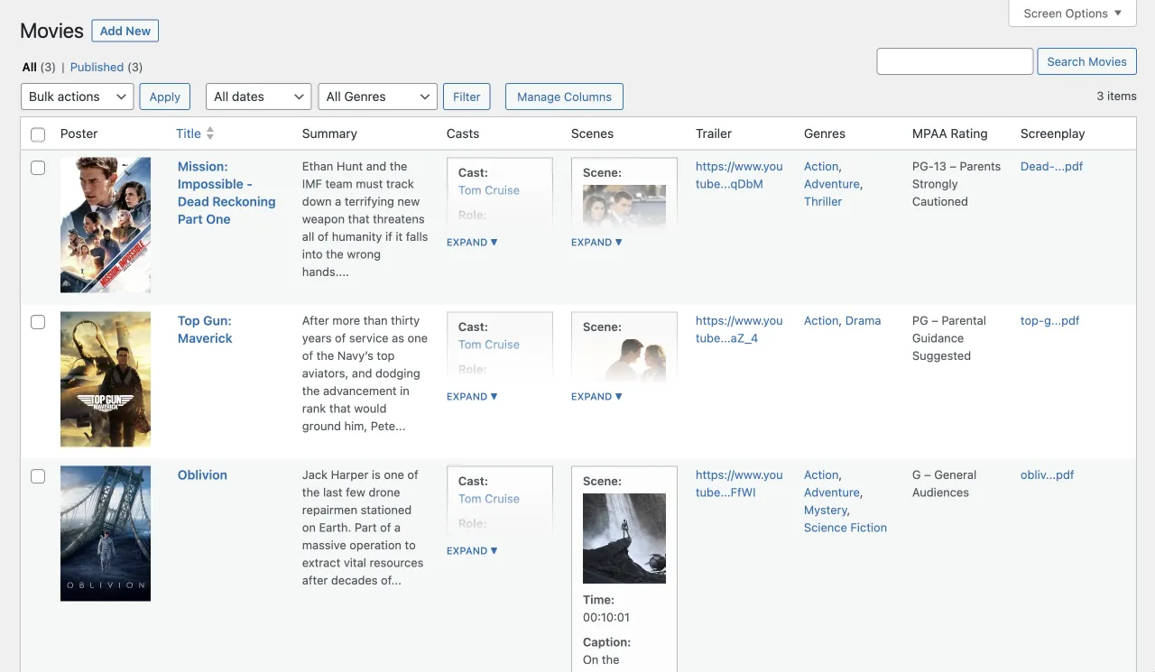The height and width of the screenshot is (672, 1155).
Task: Click the 'PG – Parental Guidance Suggested' text
Action: (x=949, y=338)
